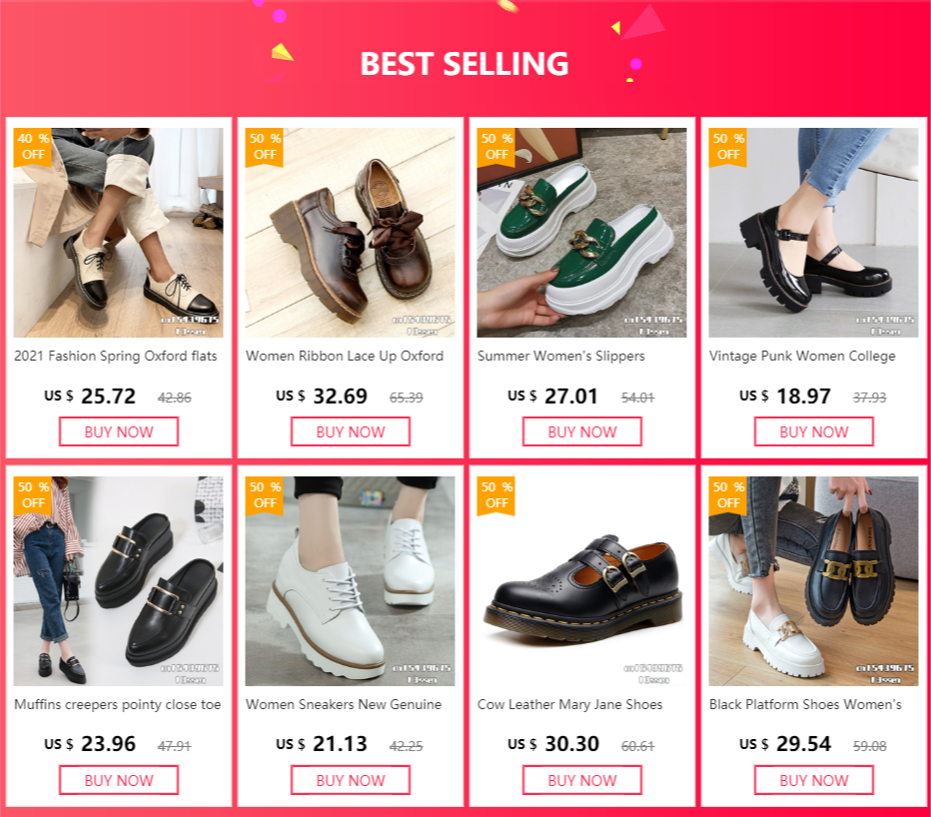Click 50% OFF badge on Black Platform shoes
Viewport: 931px width, 817px height.
point(728,494)
